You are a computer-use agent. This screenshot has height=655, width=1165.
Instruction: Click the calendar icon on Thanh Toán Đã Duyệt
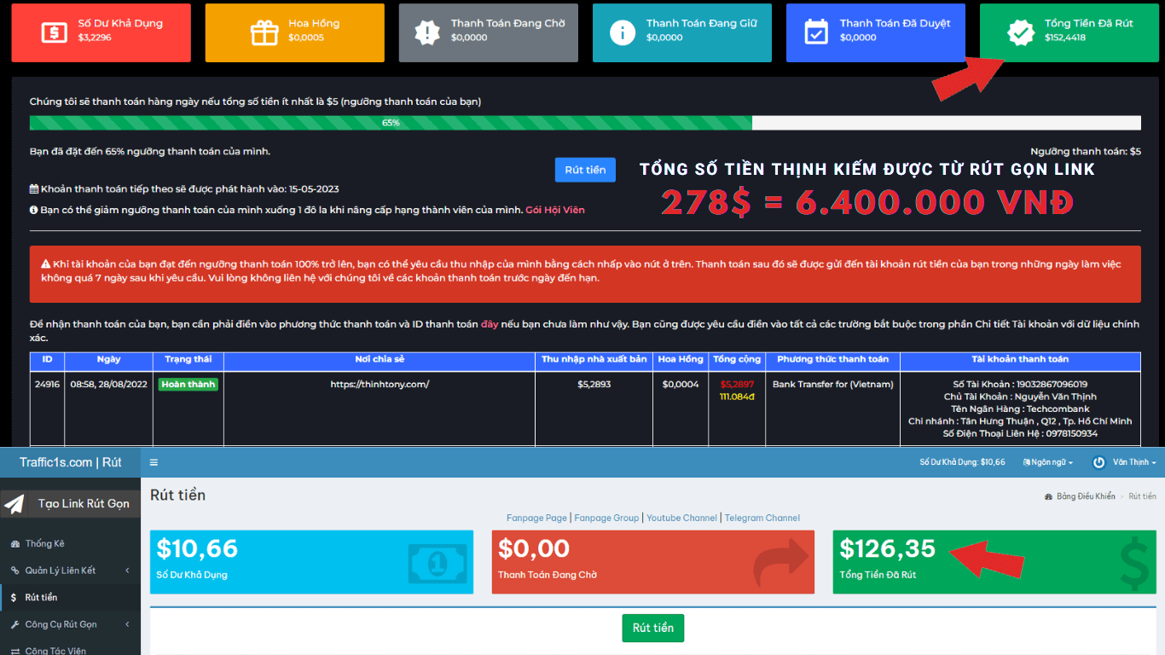point(816,32)
